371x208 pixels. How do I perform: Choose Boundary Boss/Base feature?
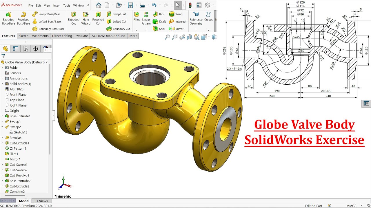48,29
